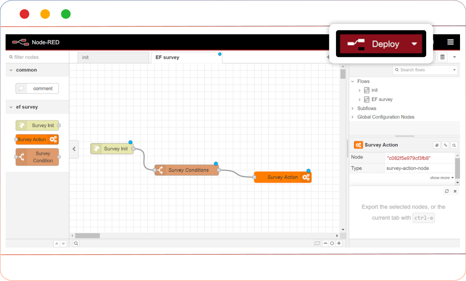Zoom out with the minus icon
Viewport: 466px width, 281px height.
click(x=326, y=243)
